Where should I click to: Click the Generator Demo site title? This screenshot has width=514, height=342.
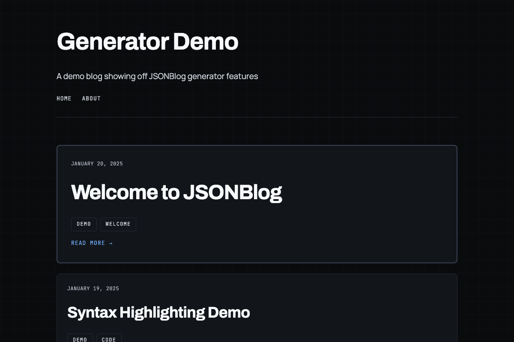(147, 42)
